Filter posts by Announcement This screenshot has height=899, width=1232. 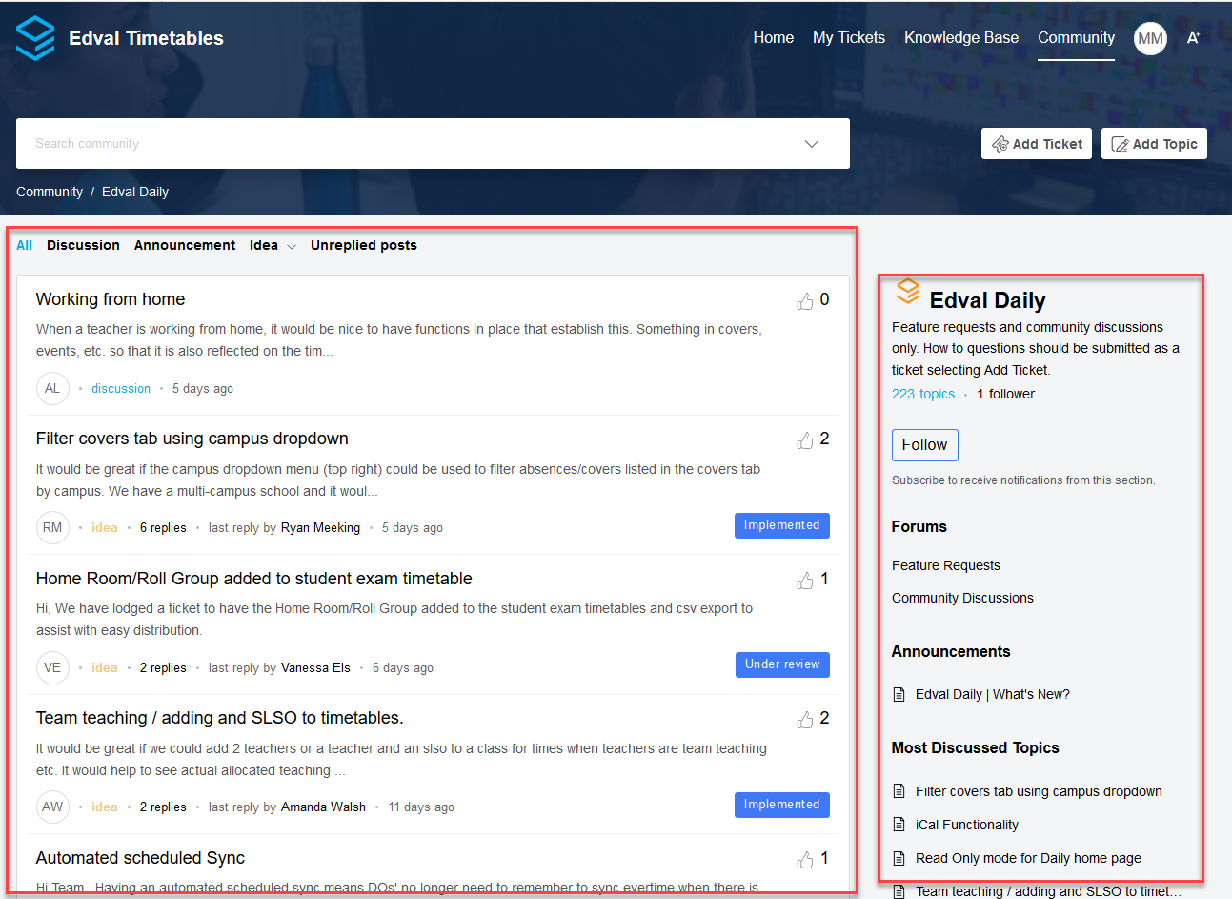coord(185,245)
